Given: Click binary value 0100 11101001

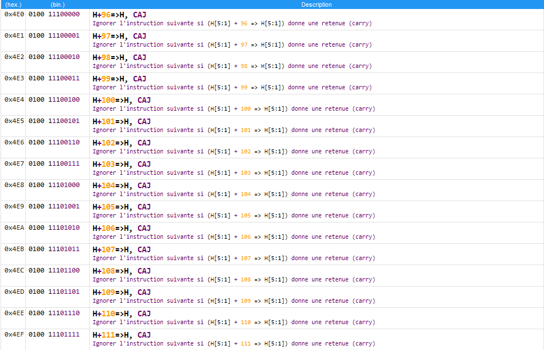Looking at the screenshot, I should (54, 206).
